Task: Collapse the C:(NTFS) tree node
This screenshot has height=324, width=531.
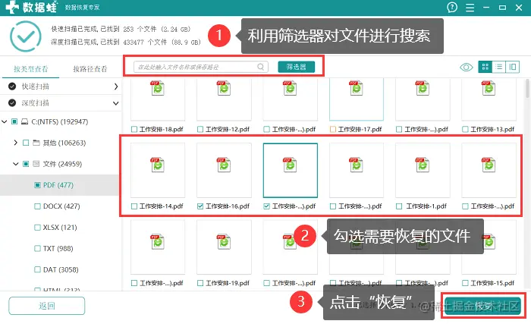Action: (x=5, y=121)
